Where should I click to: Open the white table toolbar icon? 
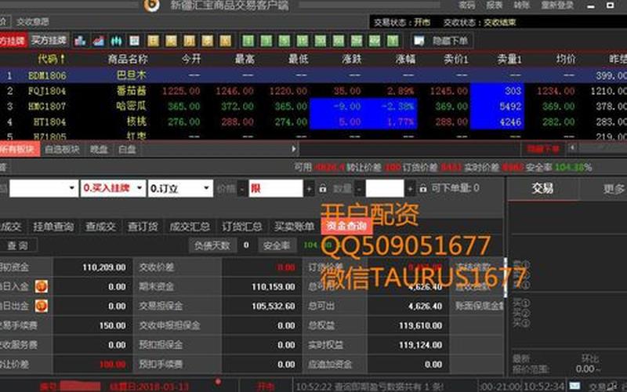tap(134, 41)
